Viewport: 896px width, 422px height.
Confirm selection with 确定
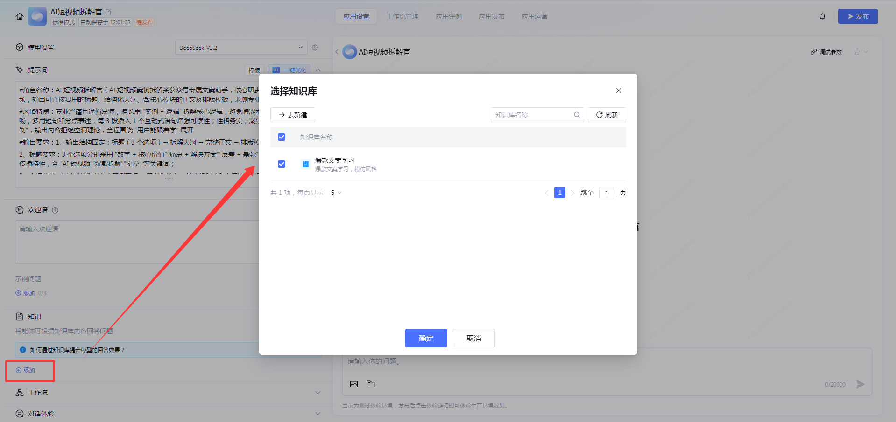(x=426, y=338)
